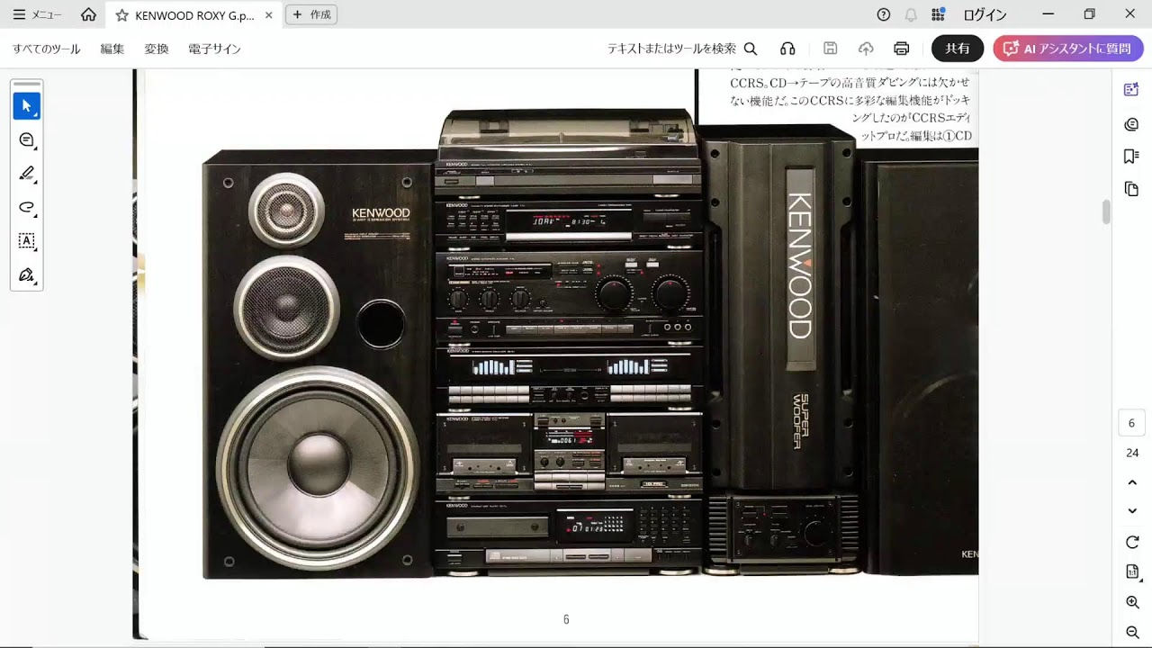Close the KENWOOD ROXY G.p... tab
This screenshot has width=1152, height=648.
point(268,15)
